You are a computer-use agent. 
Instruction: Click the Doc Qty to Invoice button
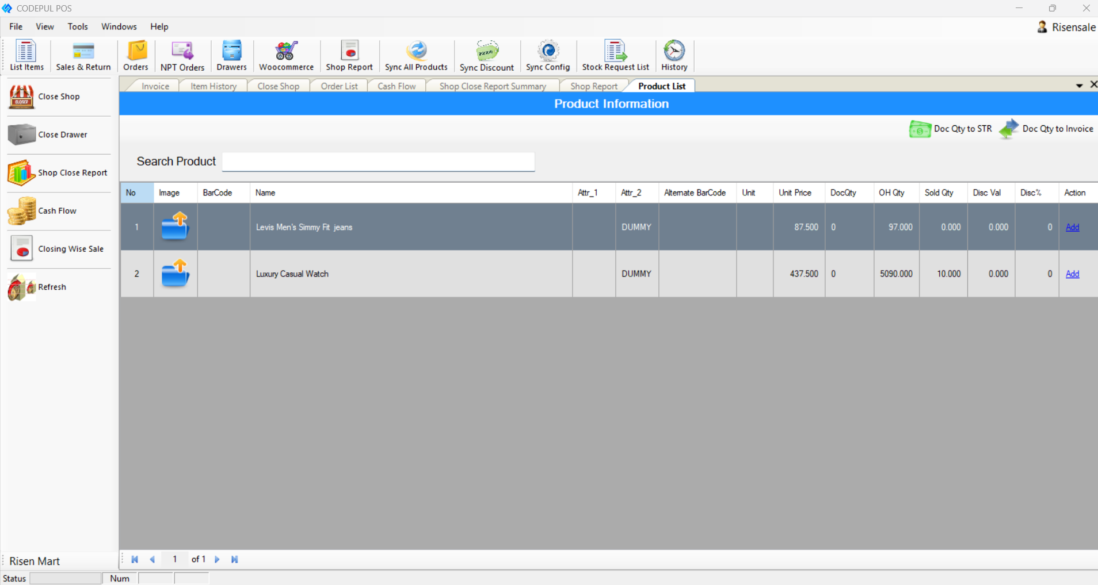(1058, 129)
